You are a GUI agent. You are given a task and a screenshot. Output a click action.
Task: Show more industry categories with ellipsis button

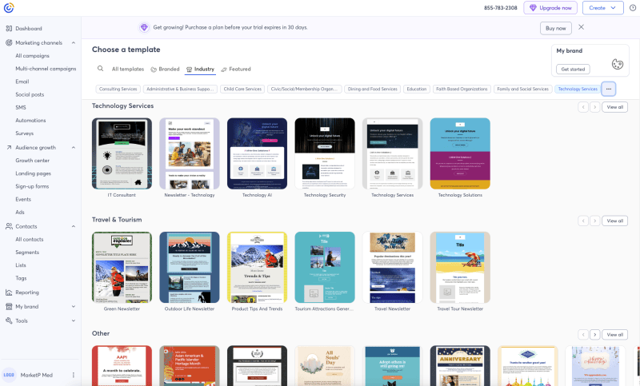point(609,89)
